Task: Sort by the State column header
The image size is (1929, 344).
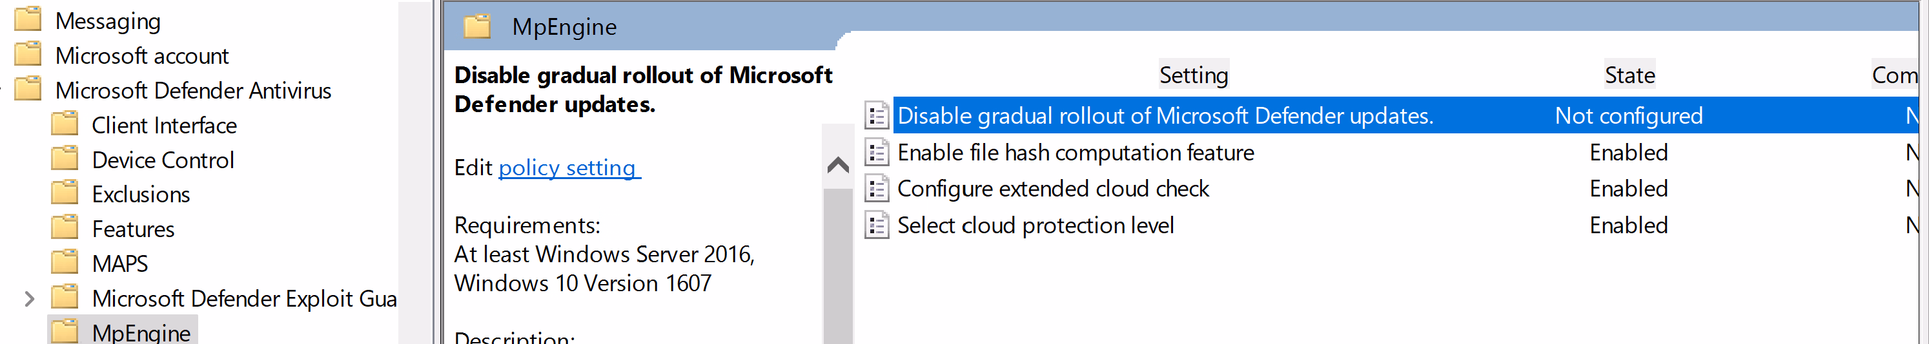Action: pyautogui.click(x=1629, y=75)
